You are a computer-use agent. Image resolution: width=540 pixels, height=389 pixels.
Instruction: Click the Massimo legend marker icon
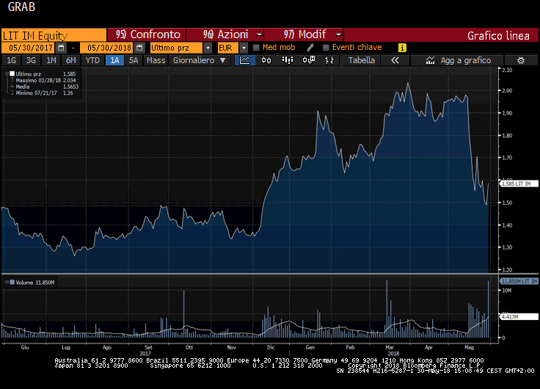point(12,81)
